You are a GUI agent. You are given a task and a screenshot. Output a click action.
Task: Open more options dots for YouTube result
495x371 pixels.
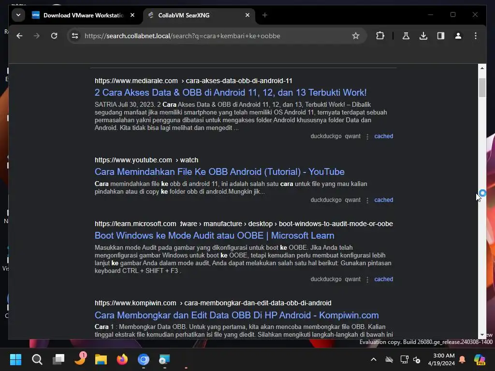pyautogui.click(x=367, y=200)
